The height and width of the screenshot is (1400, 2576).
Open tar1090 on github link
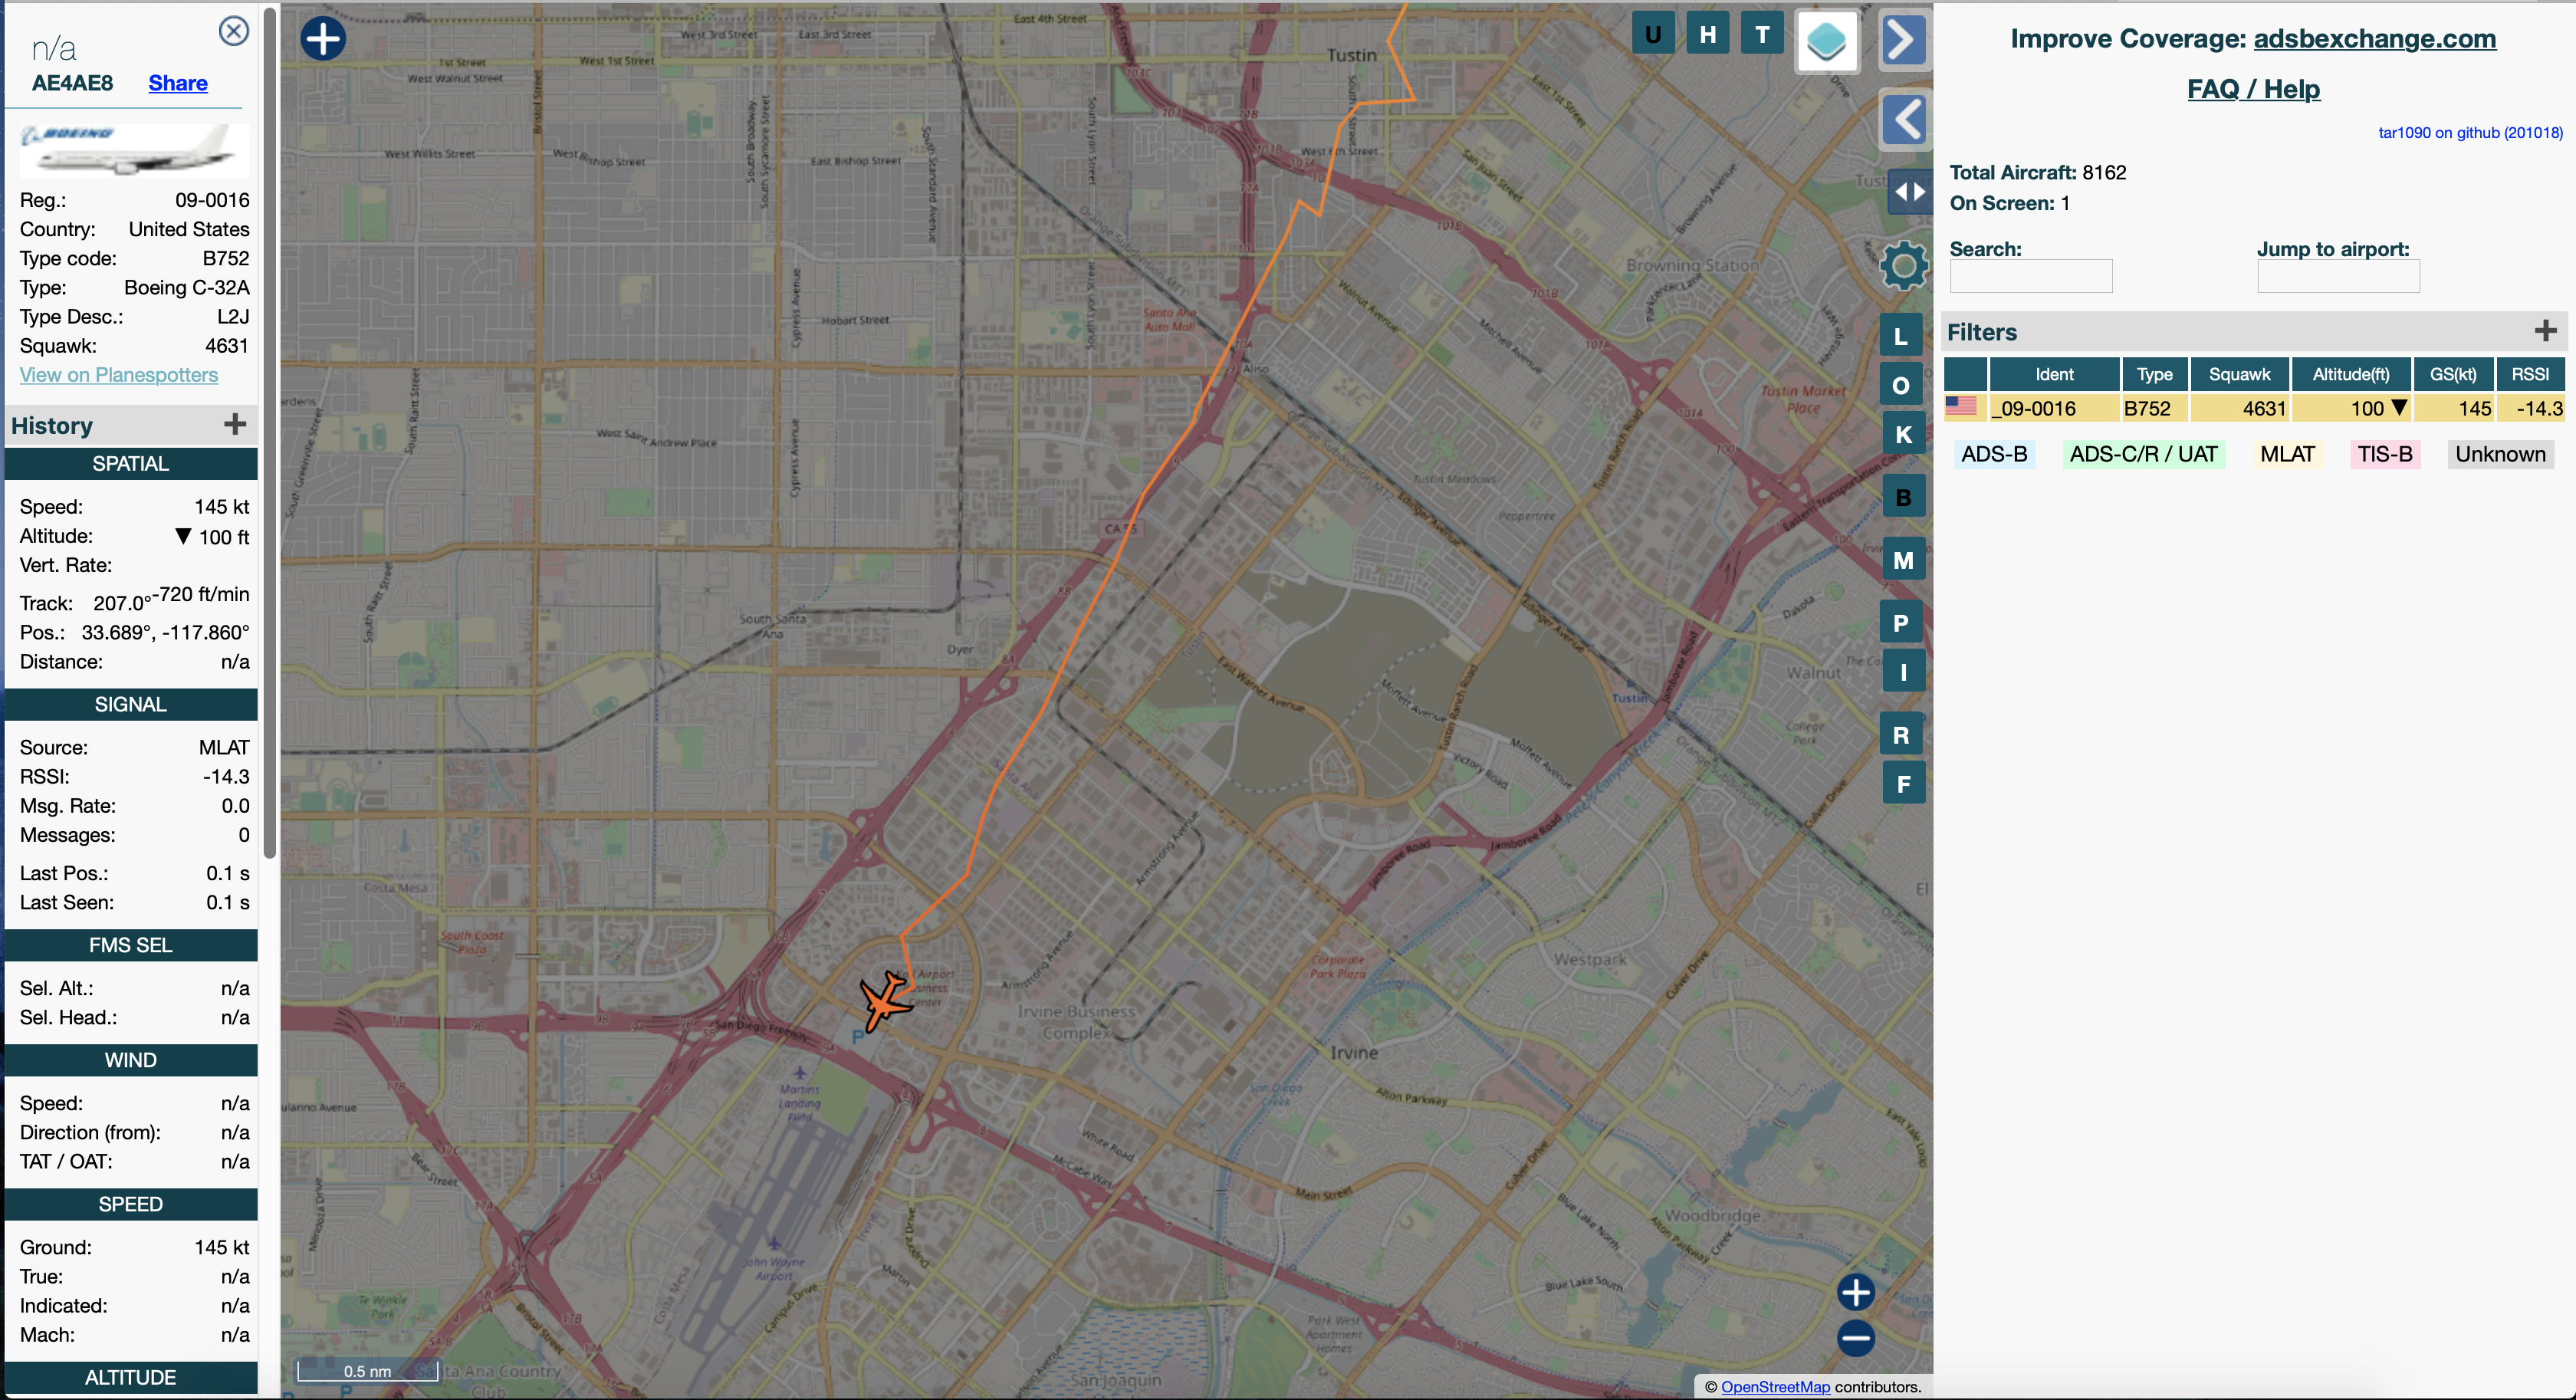click(x=2470, y=133)
